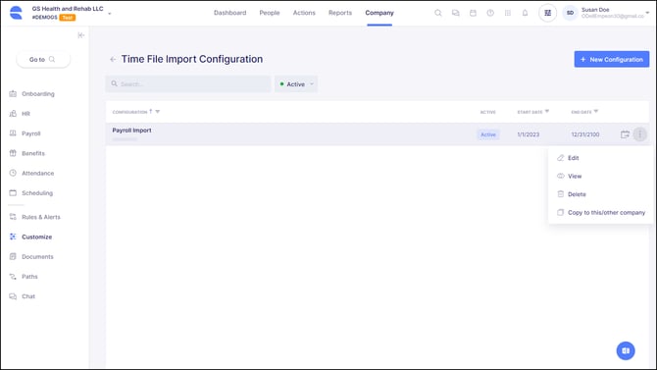Open the clock icon in top bar
Viewport: 657px width, 370px height.
pyautogui.click(x=490, y=13)
